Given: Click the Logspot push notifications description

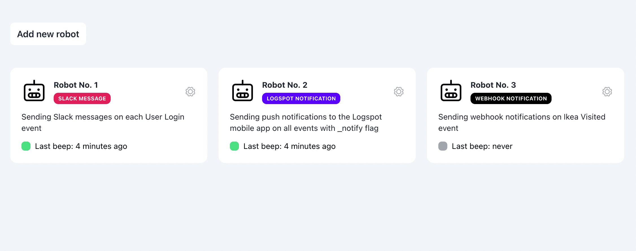Looking at the screenshot, I should coord(306,122).
